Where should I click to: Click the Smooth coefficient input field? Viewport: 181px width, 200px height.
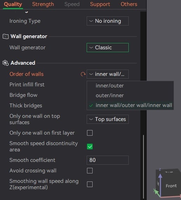click(x=108, y=160)
